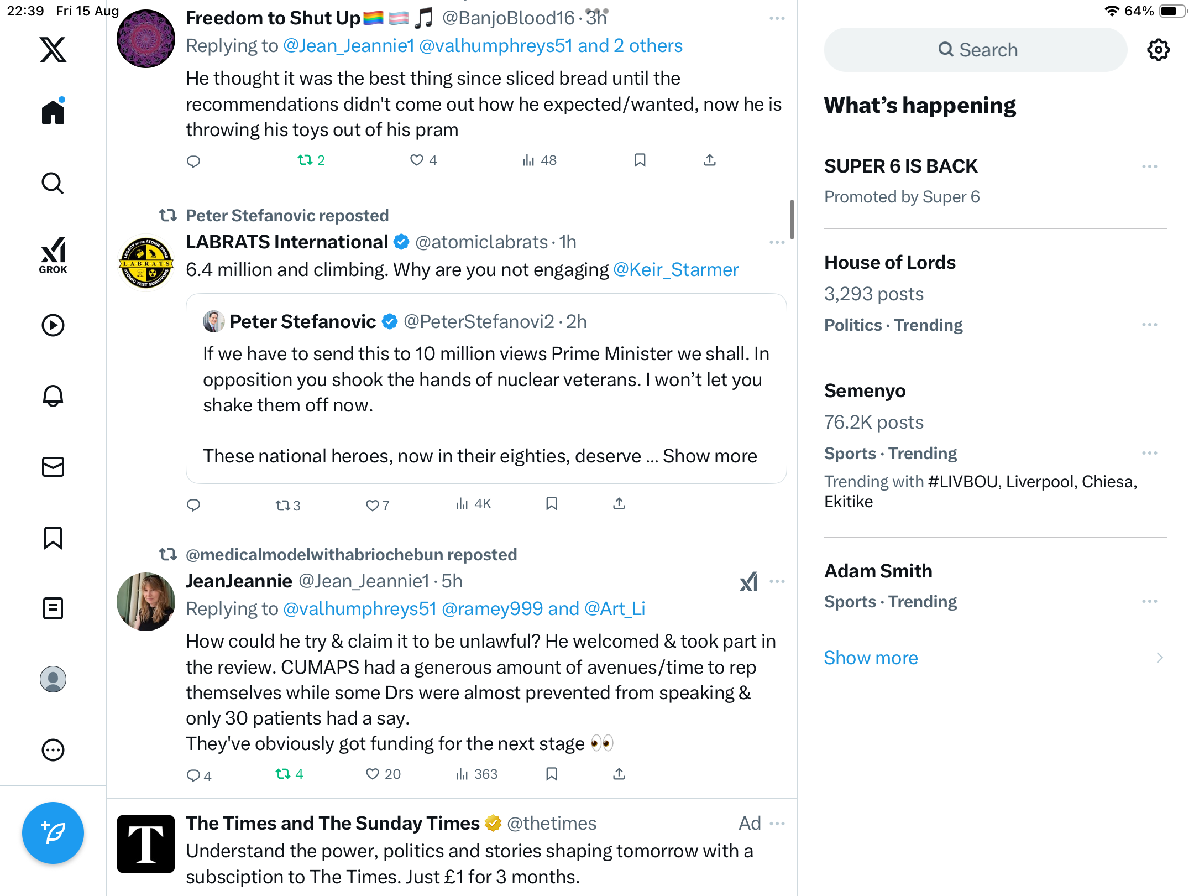Screen dimensions: 1194x896
Task: Tap the compose post button
Action: (x=53, y=832)
